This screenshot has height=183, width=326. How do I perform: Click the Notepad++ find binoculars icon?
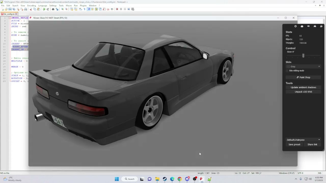53,9
